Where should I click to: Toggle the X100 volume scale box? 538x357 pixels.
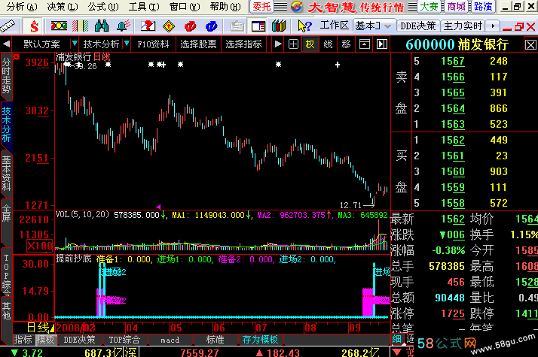click(39, 246)
